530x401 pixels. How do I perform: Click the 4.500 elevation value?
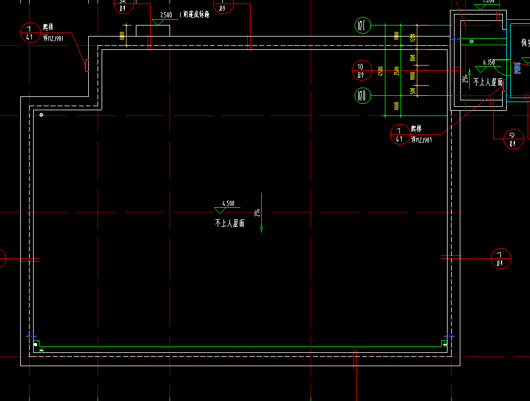pos(228,204)
